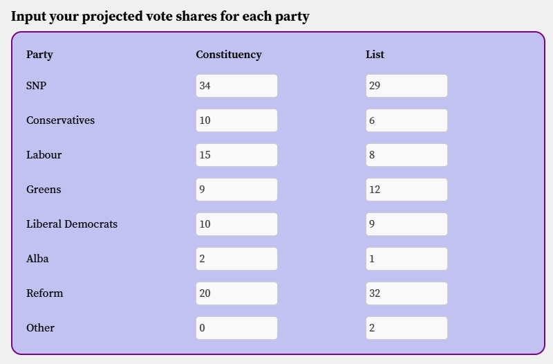Focus the Labour Constituency input
Viewport: 553px width, 364px height.
(236, 155)
